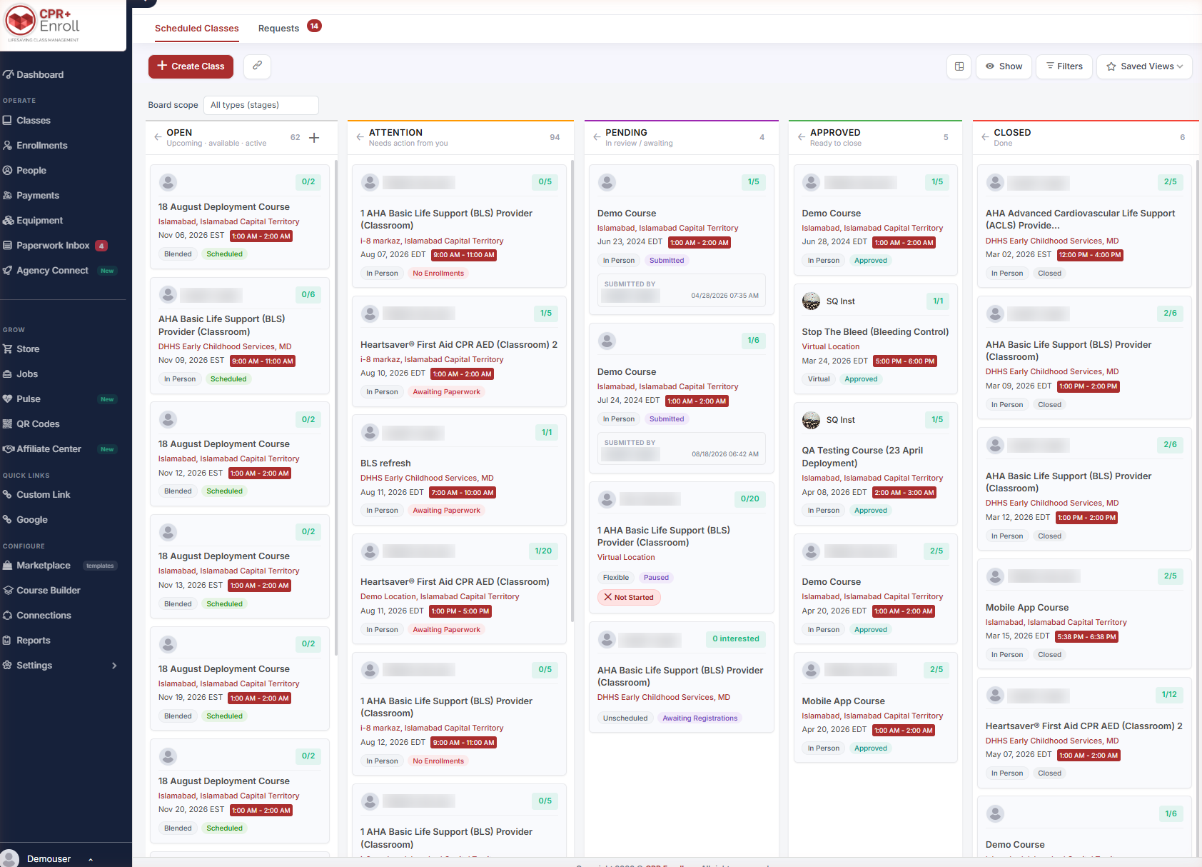Click the 5:00 PM - 6:00 PM time badge
This screenshot has height=867, width=1202.
[905, 361]
